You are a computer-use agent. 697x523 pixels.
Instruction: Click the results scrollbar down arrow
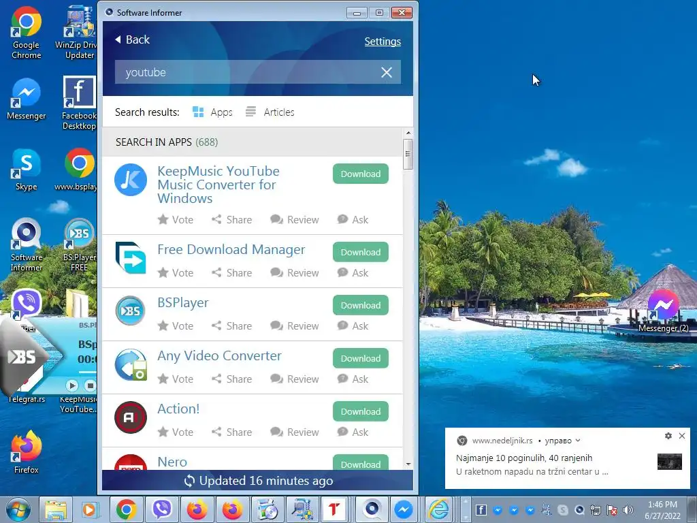tap(408, 464)
